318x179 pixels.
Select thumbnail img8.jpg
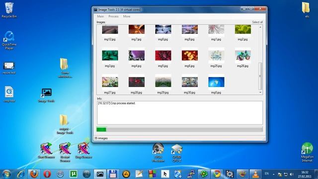(163, 32)
